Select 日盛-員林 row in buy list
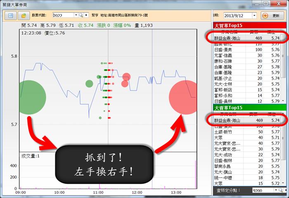 point(247,101)
